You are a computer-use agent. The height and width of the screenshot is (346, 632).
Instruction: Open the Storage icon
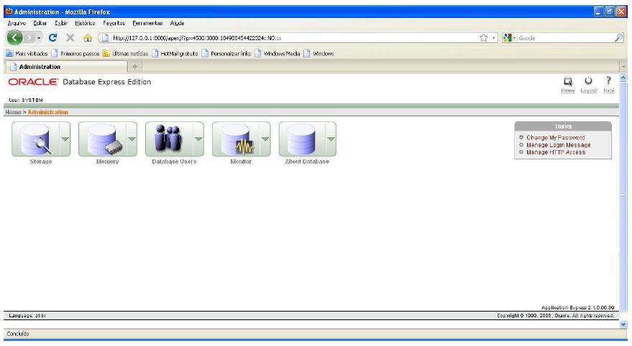click(36, 139)
